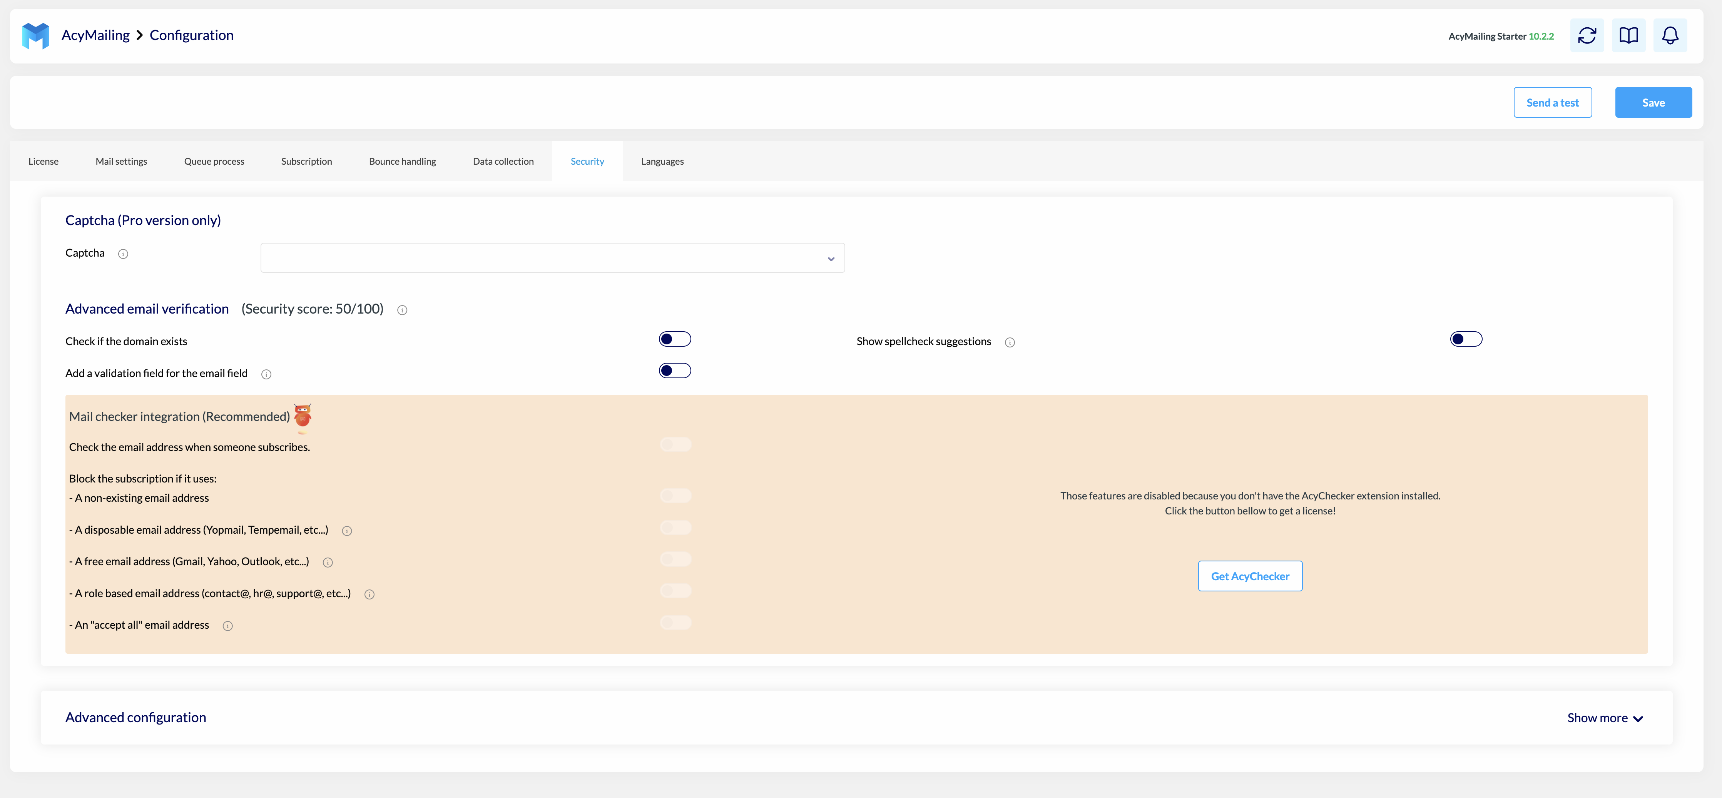The width and height of the screenshot is (1722, 798).
Task: Click info icon for role based email
Action: tap(369, 594)
